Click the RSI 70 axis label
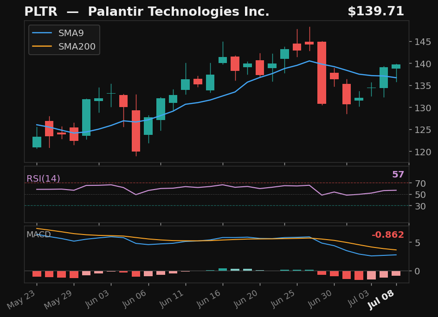The height and width of the screenshot is (317, 438). click(420, 184)
